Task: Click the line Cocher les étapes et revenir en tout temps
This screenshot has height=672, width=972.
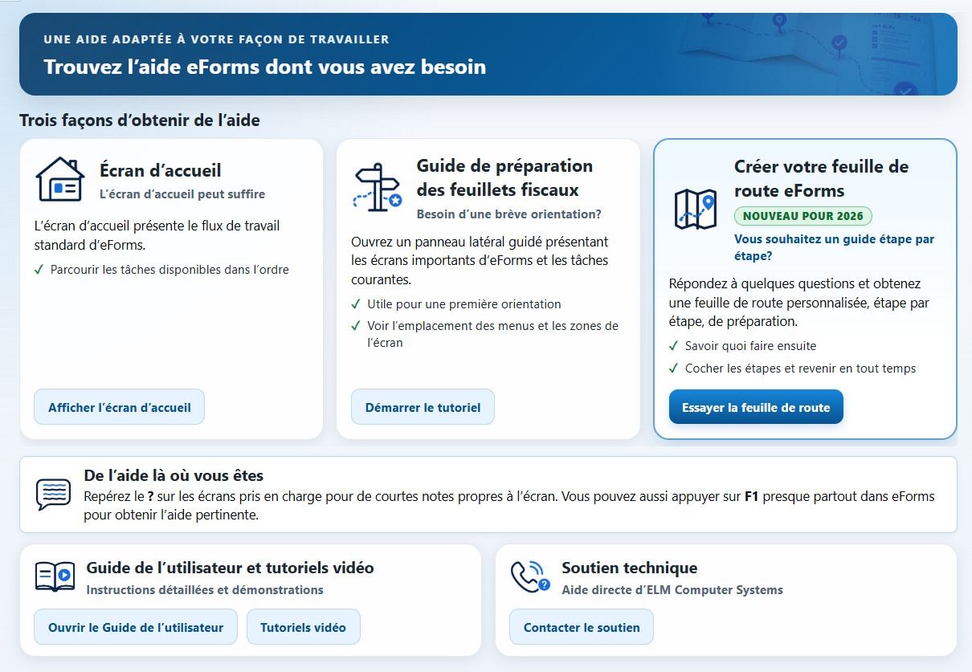Action: (801, 369)
